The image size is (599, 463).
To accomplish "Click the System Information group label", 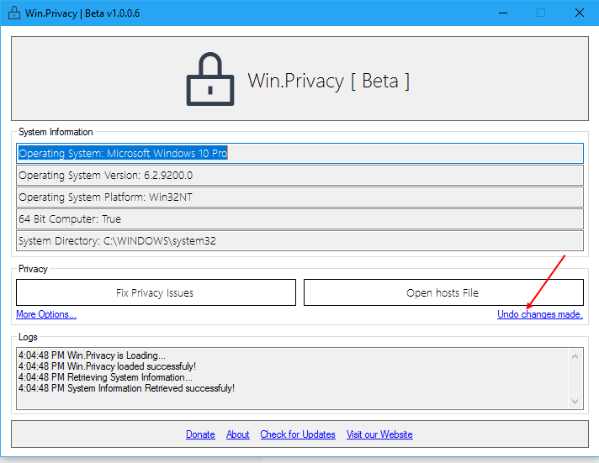I will (x=56, y=132).
